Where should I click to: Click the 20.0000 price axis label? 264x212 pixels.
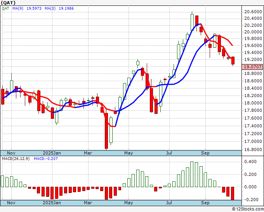pos(253,32)
